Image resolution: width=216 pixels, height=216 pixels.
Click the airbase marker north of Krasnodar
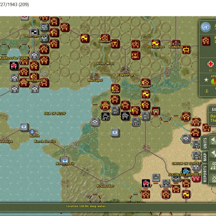tap(115, 133)
